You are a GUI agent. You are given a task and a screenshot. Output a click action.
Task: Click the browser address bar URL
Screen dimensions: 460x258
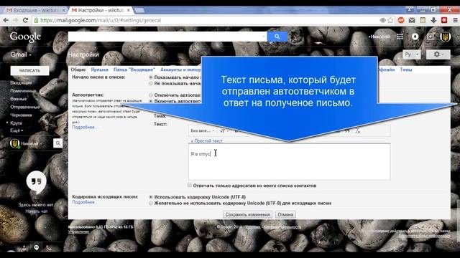point(101,20)
